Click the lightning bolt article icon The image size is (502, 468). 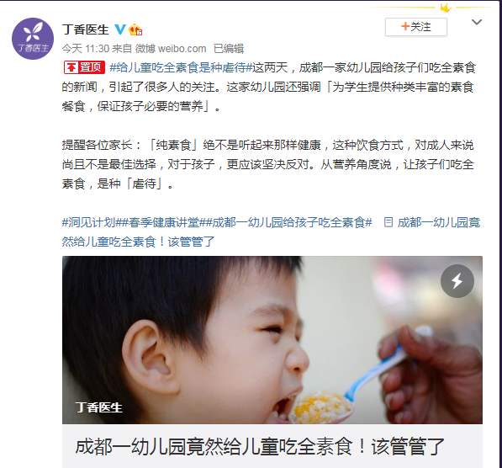click(x=457, y=281)
